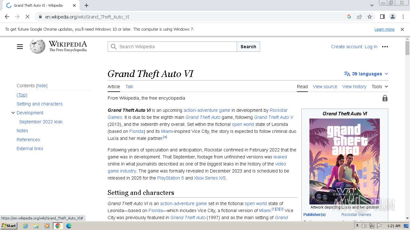Open Internet Explorer from the taskbar

(x=25, y=226)
